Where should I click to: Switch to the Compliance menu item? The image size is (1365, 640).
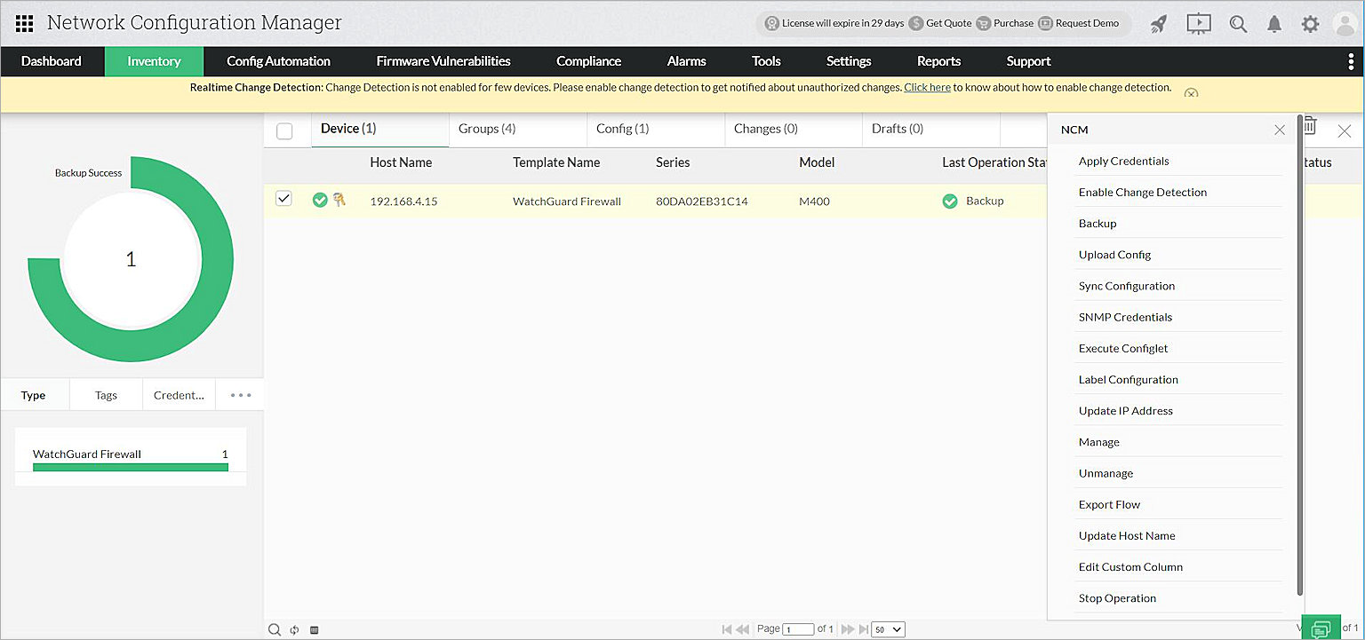[588, 61]
